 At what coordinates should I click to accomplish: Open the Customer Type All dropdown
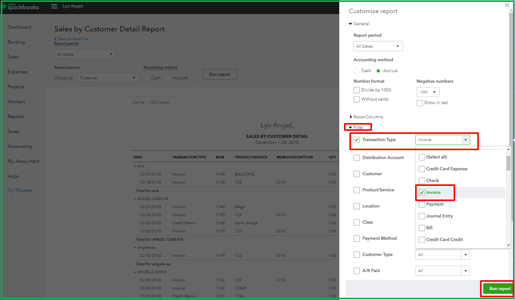click(x=443, y=255)
